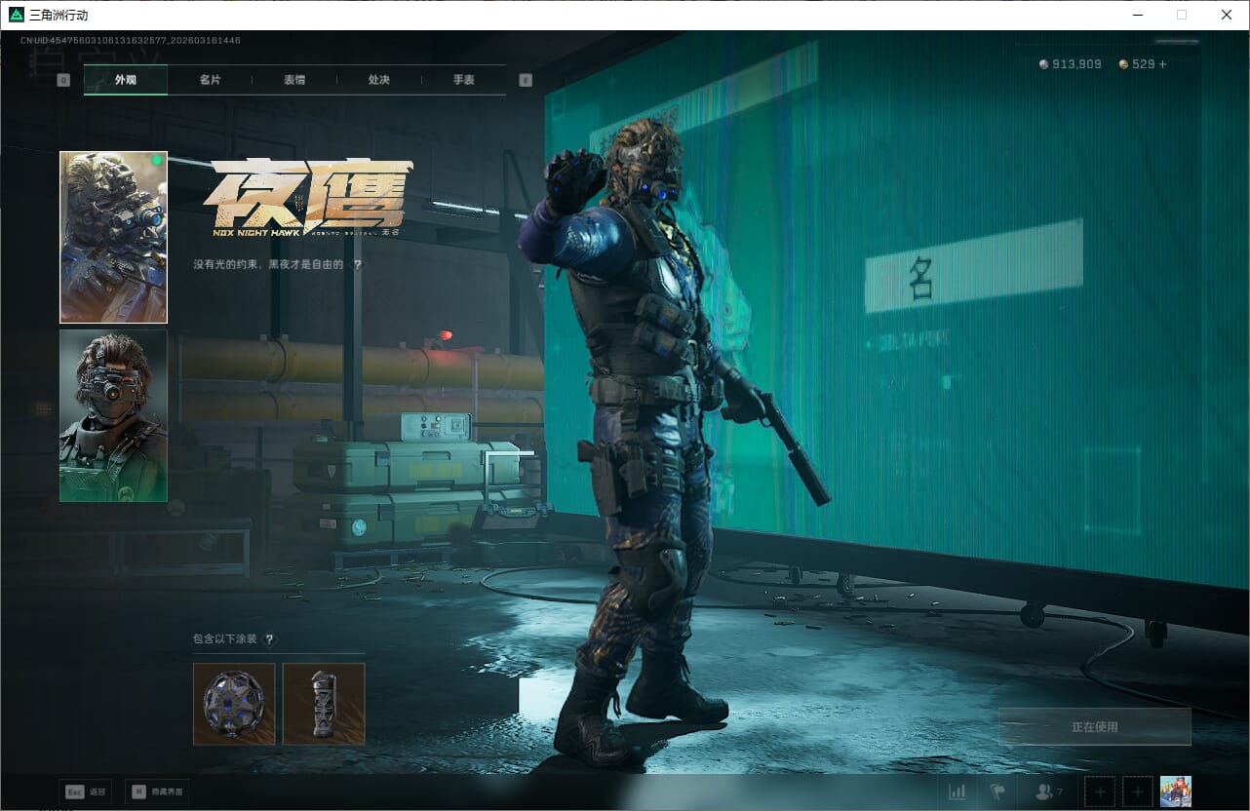Image resolution: width=1250 pixels, height=811 pixels.
Task: Go to the 处决 tab
Action: (379, 80)
